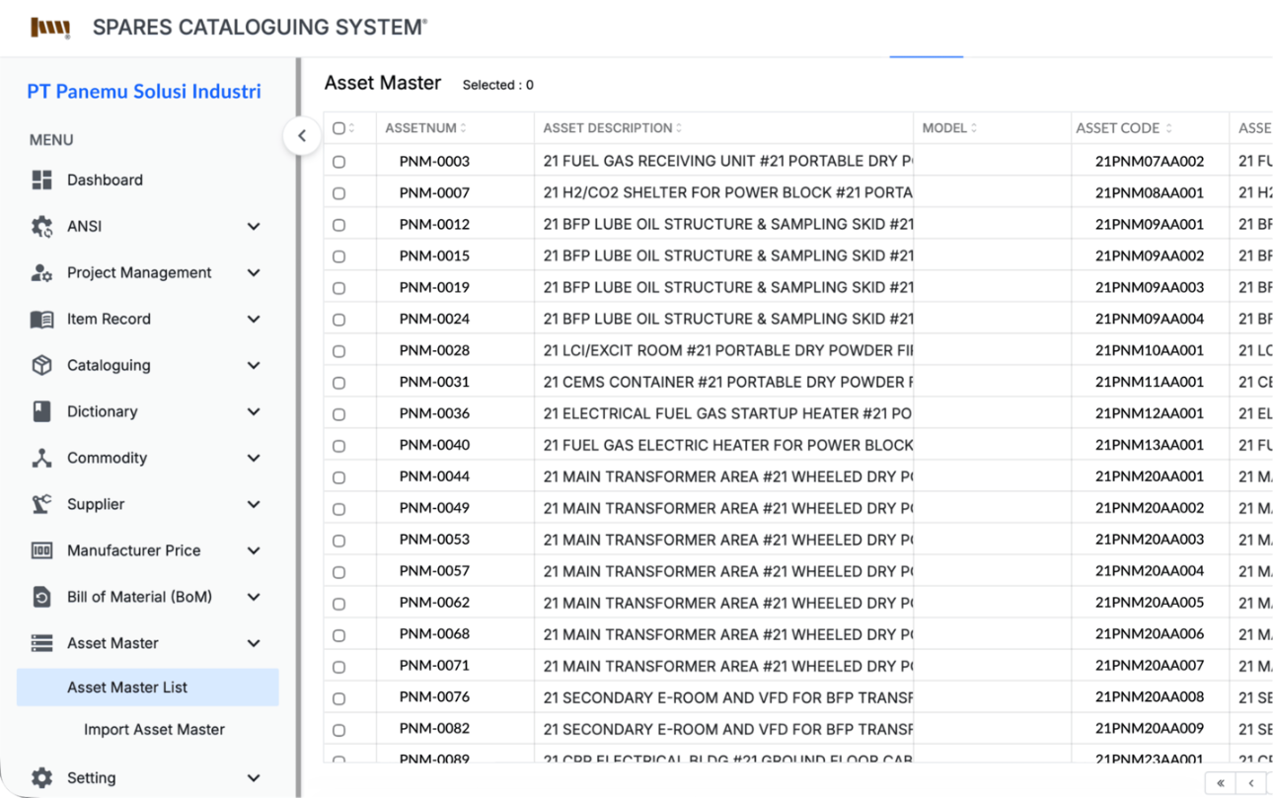The width and height of the screenshot is (1273, 798).
Task: Expand the Manufacturer Price submenu arrow
Action: coord(254,550)
